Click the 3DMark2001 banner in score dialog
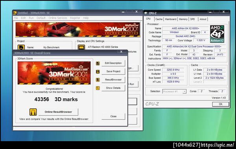The width and height of the screenshot is (236, 149). pyautogui.click(x=54, y=73)
